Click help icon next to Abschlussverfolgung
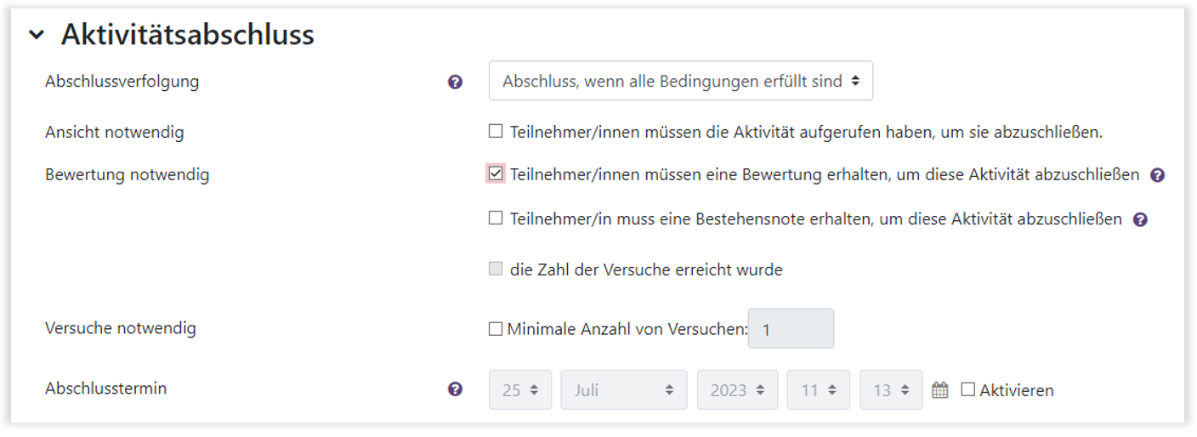Screen dimensions: 1197x437 pyautogui.click(x=455, y=82)
